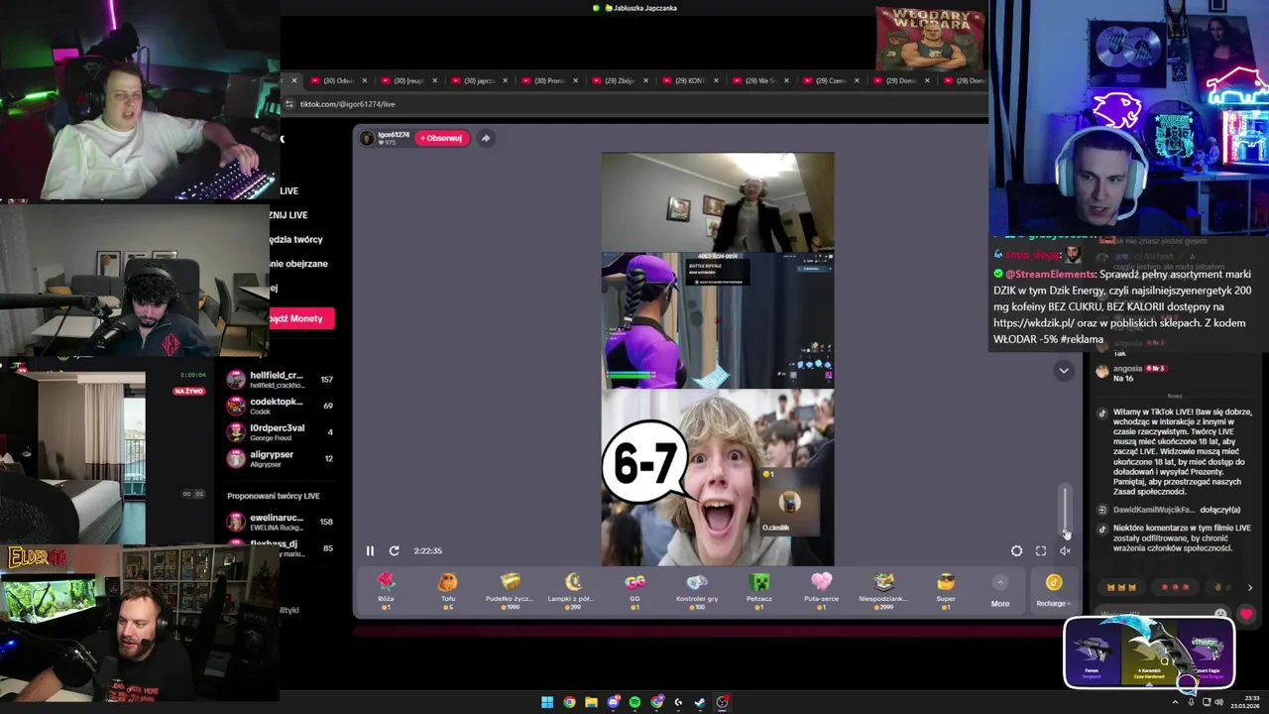Open volume control in system tray
This screenshot has width=1269, height=714.
[1218, 702]
